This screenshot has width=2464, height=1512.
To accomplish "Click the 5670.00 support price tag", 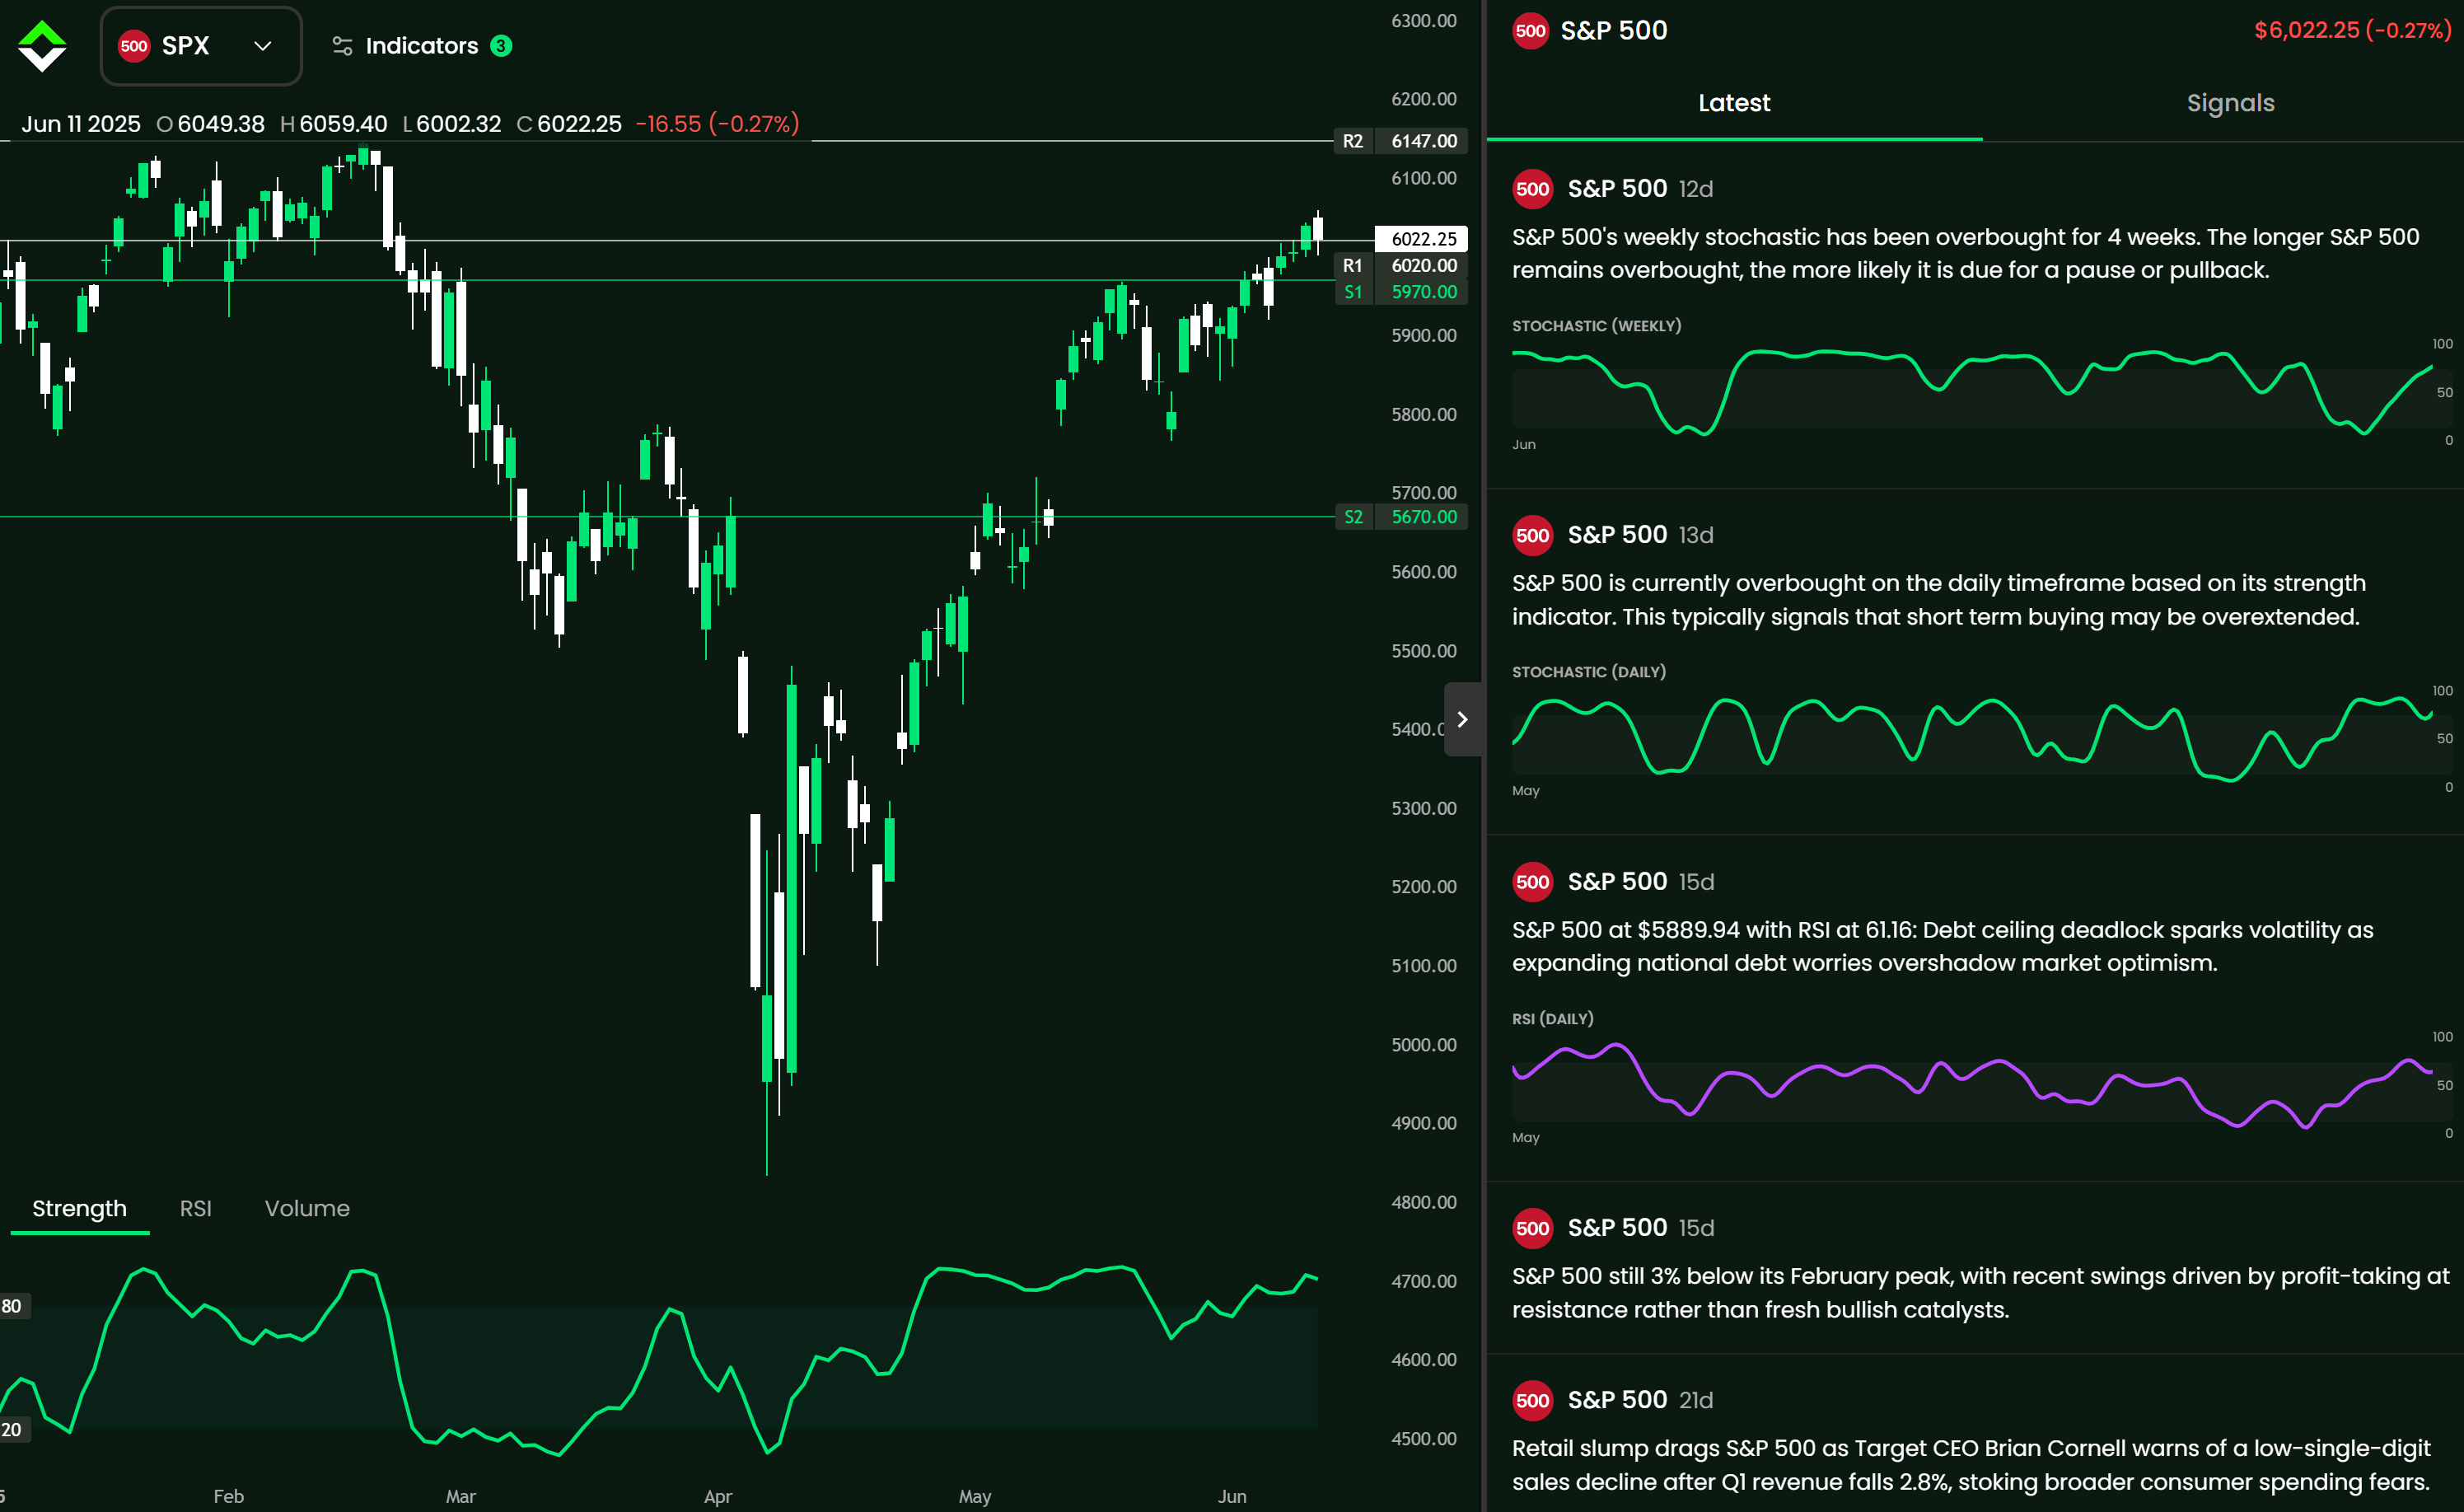I will (1423, 517).
